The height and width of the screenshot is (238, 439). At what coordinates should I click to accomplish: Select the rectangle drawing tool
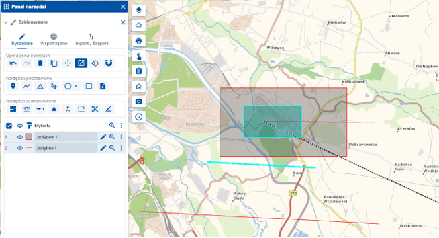coord(89,86)
